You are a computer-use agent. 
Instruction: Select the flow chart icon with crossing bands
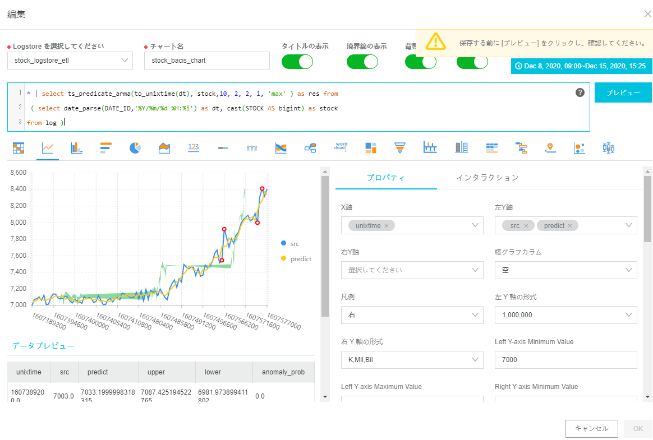(281, 148)
